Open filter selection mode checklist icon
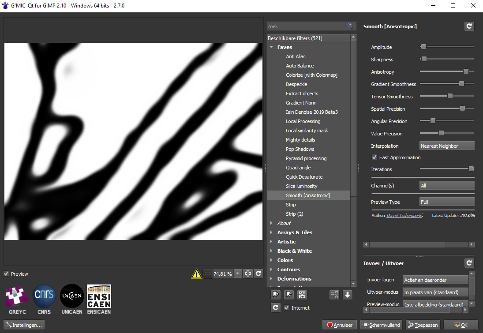 pyautogui.click(x=334, y=295)
